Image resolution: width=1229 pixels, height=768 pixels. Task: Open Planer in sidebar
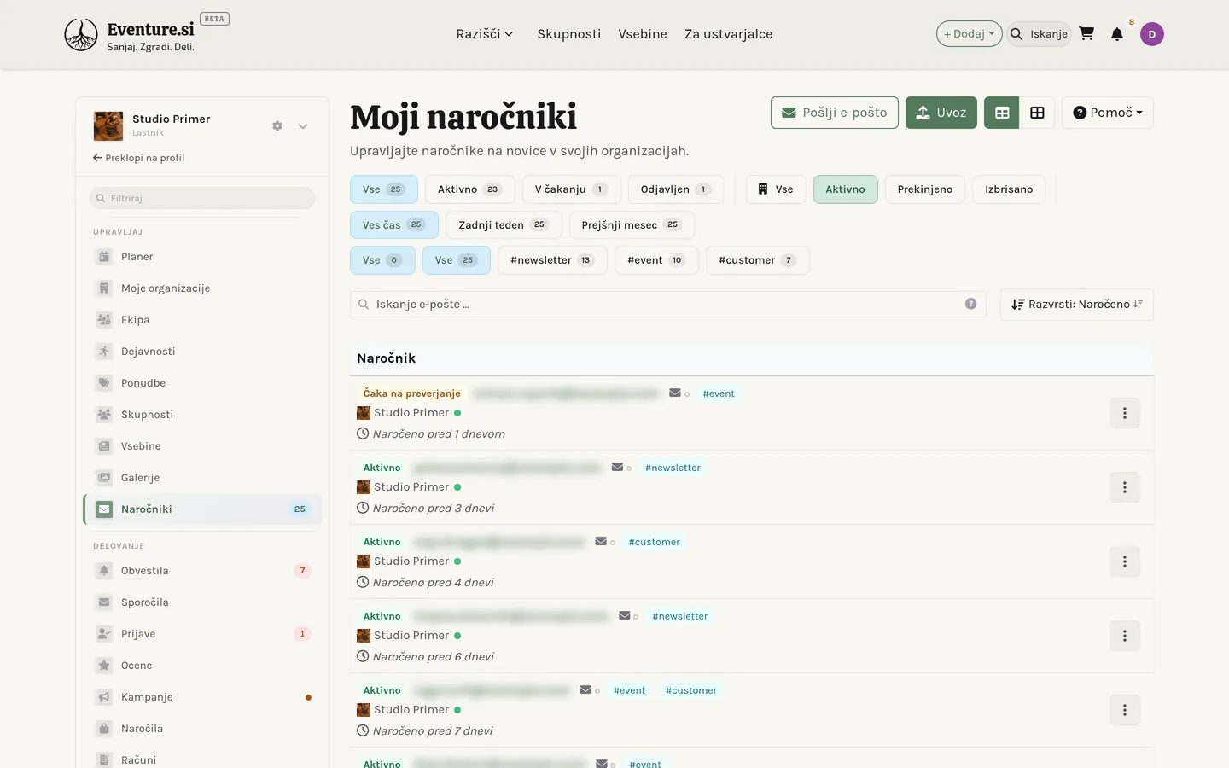pos(202,257)
